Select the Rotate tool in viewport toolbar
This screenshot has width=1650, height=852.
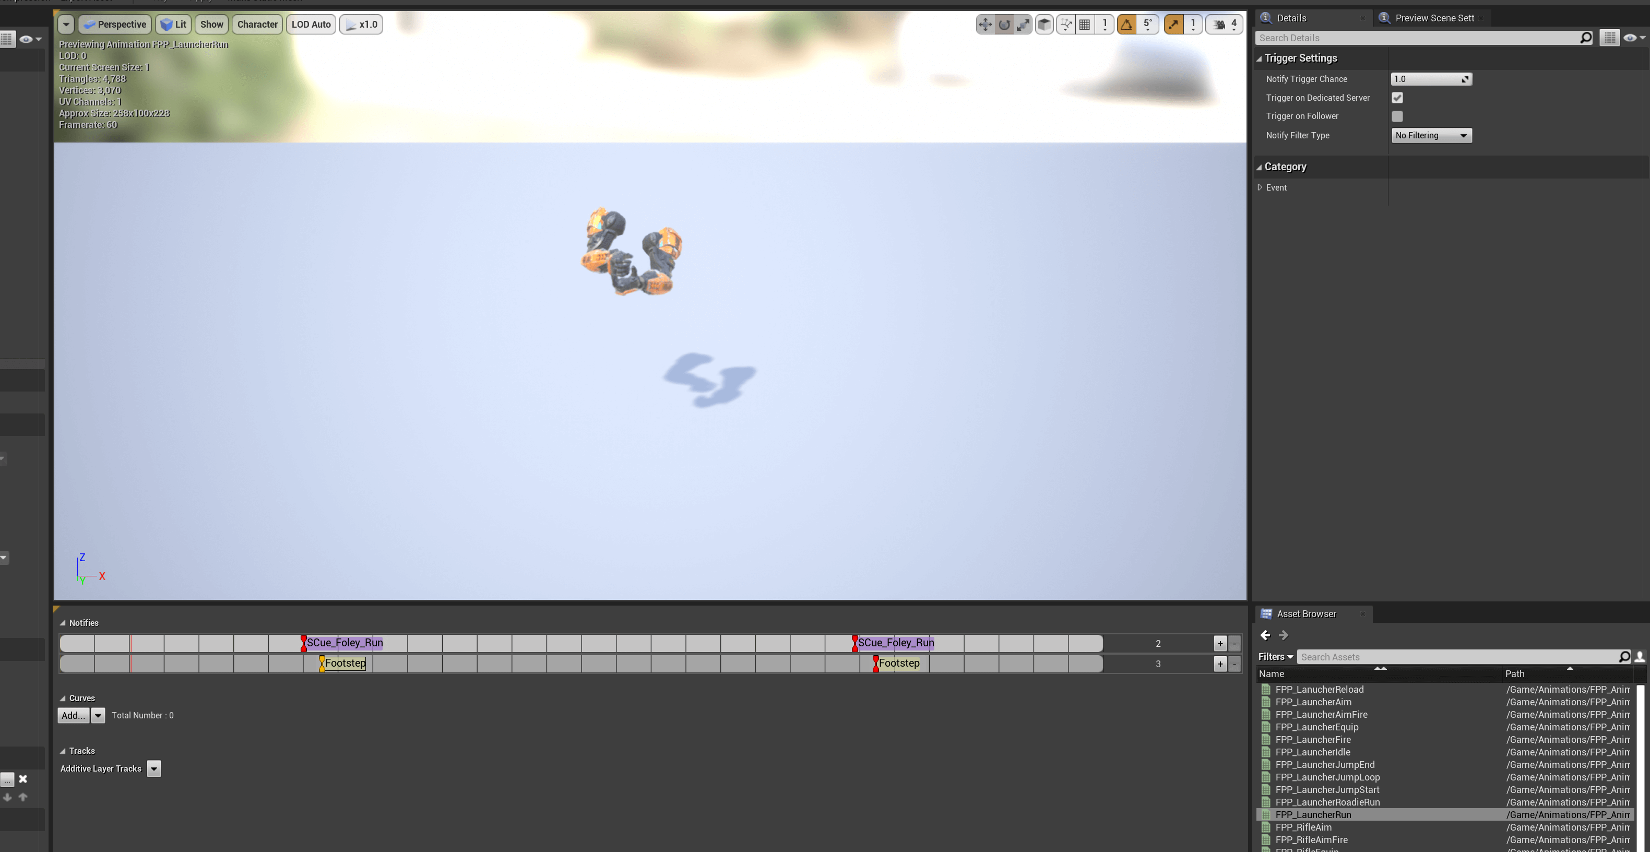tap(1004, 25)
